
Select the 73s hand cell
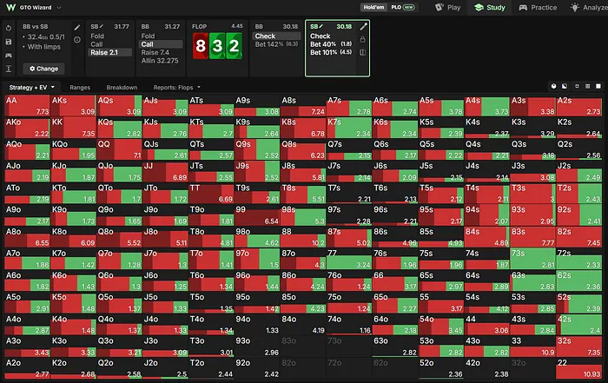point(532,260)
